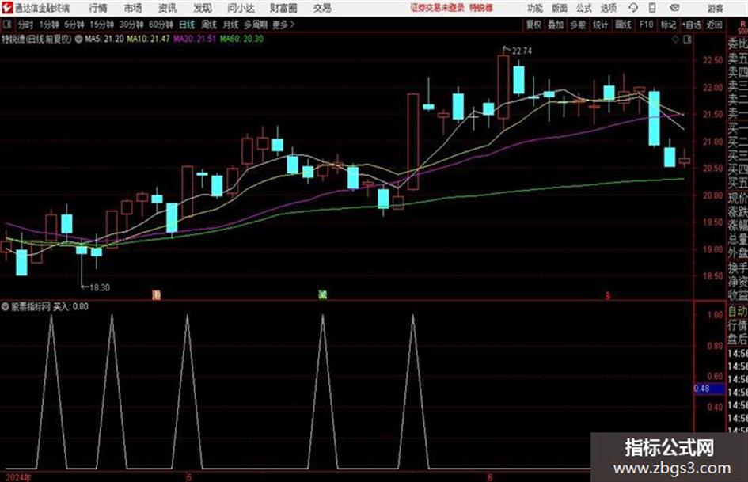
Task: Click the green event marker under the candlestick chart
Action: (323, 294)
